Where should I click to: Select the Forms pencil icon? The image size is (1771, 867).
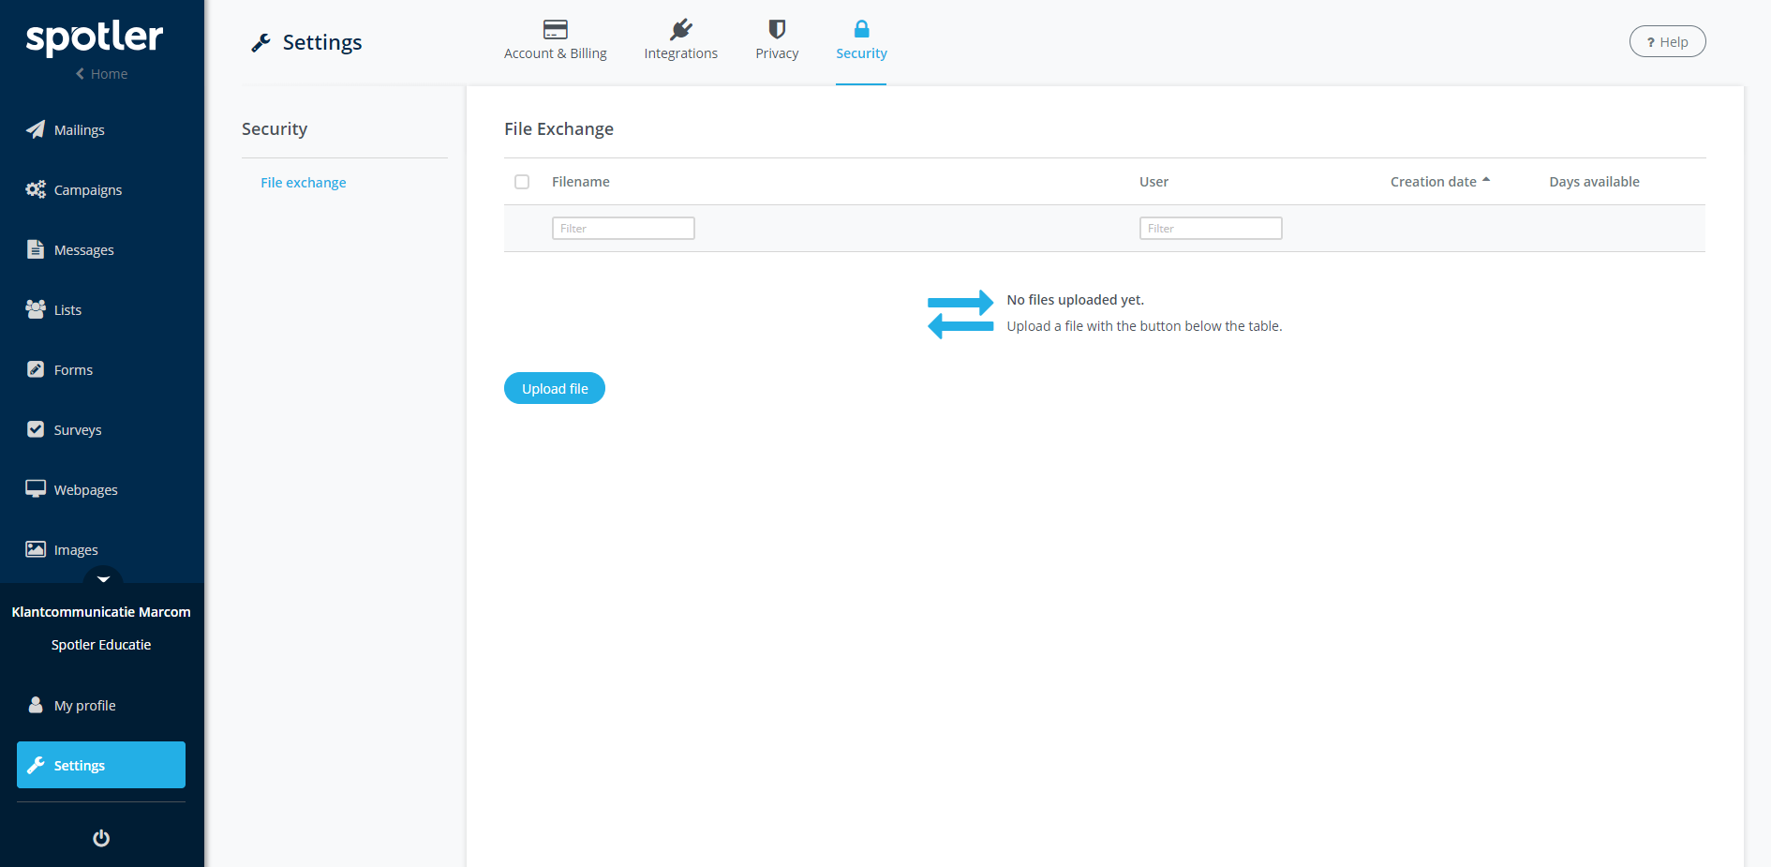(x=36, y=369)
